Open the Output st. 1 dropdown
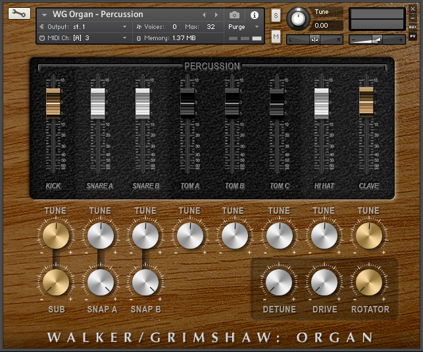This screenshot has width=423, height=352. click(84, 27)
